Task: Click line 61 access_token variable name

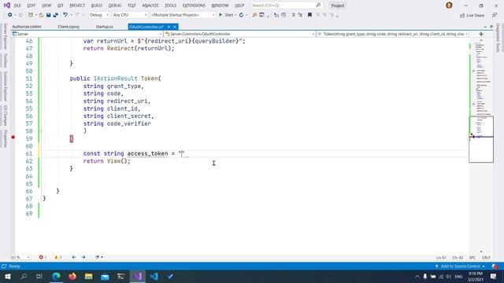Action: pyautogui.click(x=147, y=153)
